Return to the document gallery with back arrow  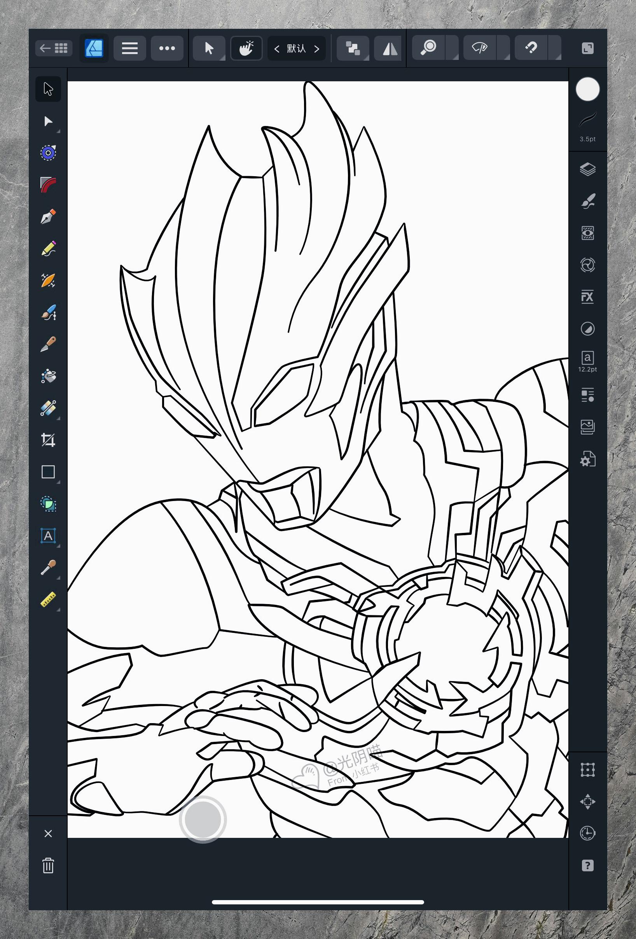tap(54, 49)
